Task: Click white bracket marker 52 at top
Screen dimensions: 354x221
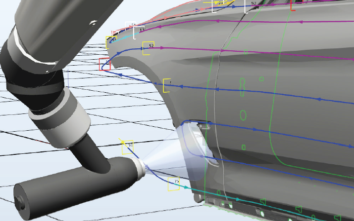Action: click(251, 6)
